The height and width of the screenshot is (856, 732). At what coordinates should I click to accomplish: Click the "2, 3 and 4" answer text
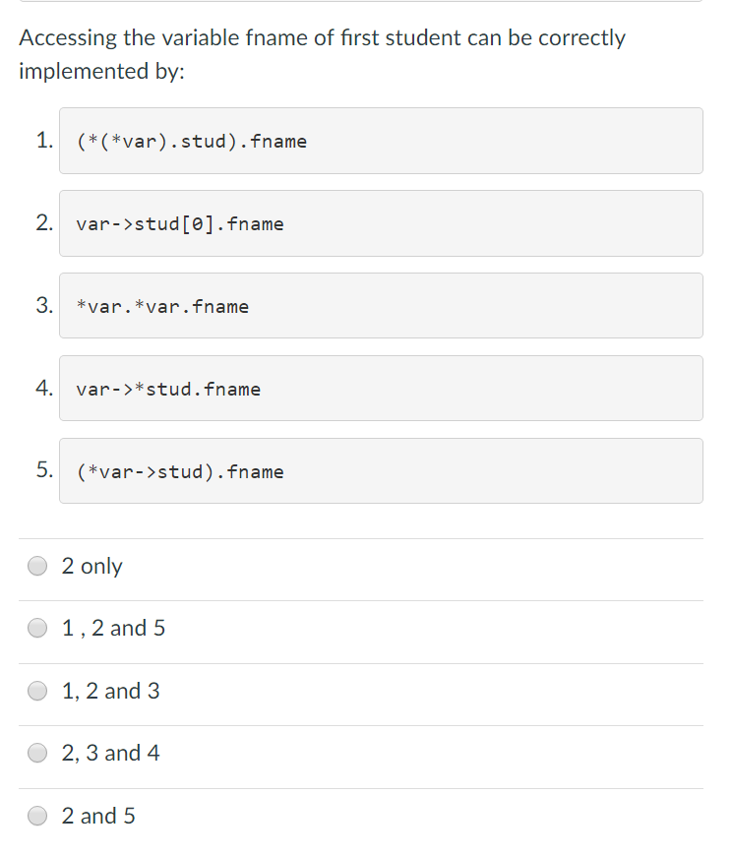pos(111,754)
